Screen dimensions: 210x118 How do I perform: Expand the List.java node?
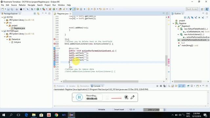pos(10,42)
